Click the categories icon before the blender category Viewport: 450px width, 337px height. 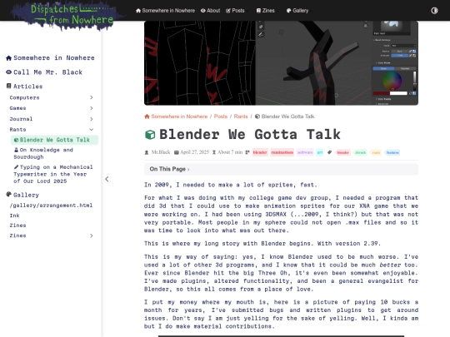(247, 152)
